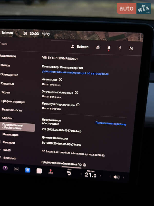Open Bluetooth app in bottom dock

pyautogui.click(x=28, y=170)
